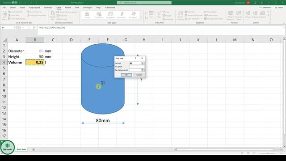Open the Name Box dropdown arrow
The width and height of the screenshot is (286, 161).
pos(14,28)
